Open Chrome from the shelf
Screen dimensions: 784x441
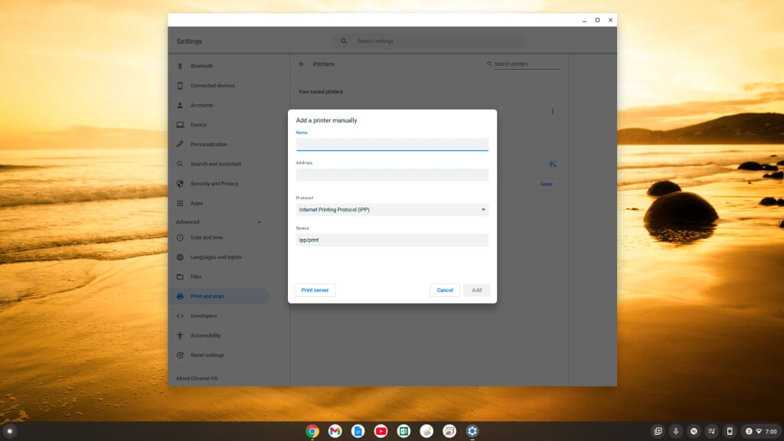[312, 431]
